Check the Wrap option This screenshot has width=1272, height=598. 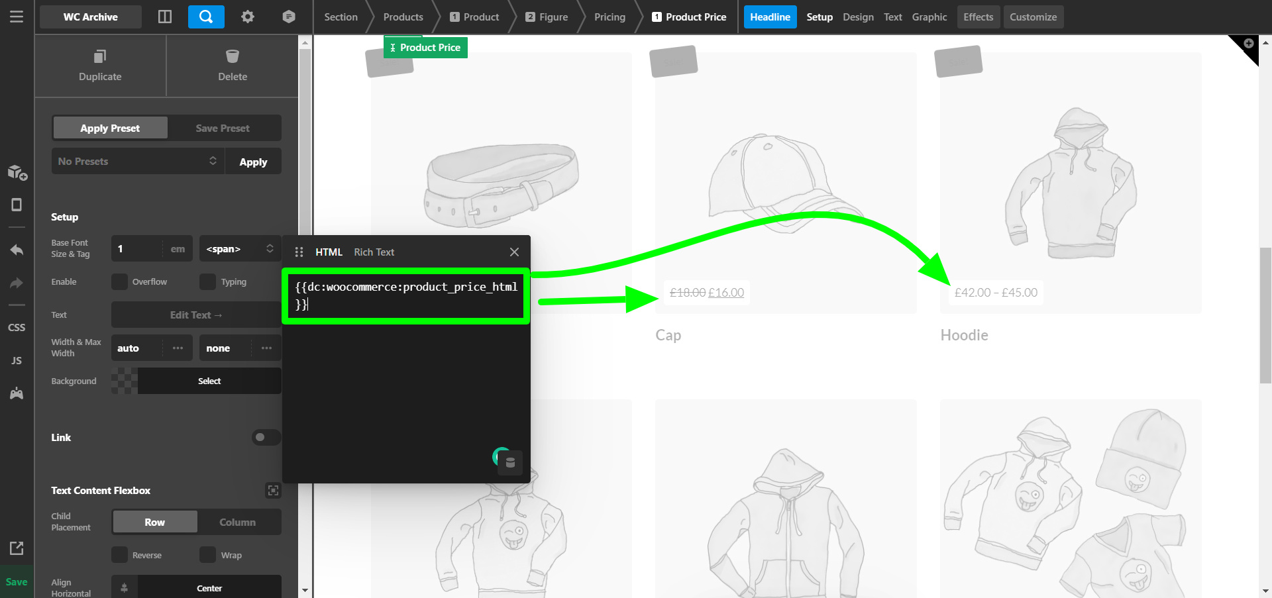point(207,555)
